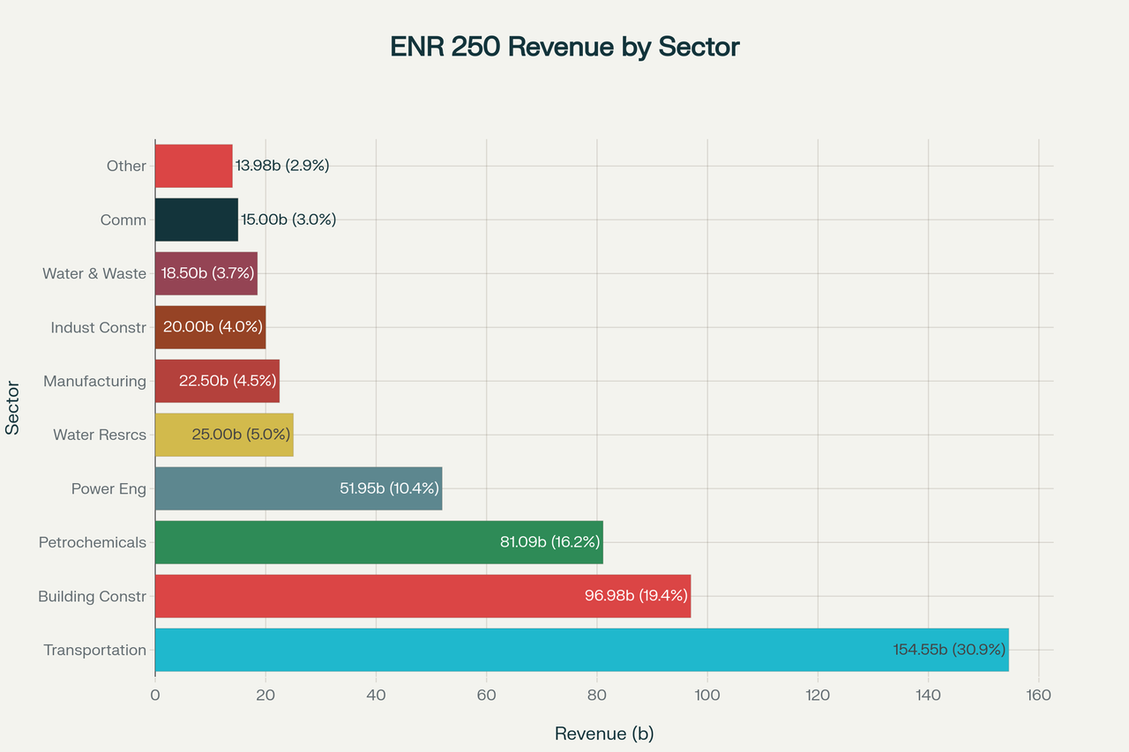Click the 0 tick label on the x-axis
The height and width of the screenshot is (752, 1129).
point(155,696)
